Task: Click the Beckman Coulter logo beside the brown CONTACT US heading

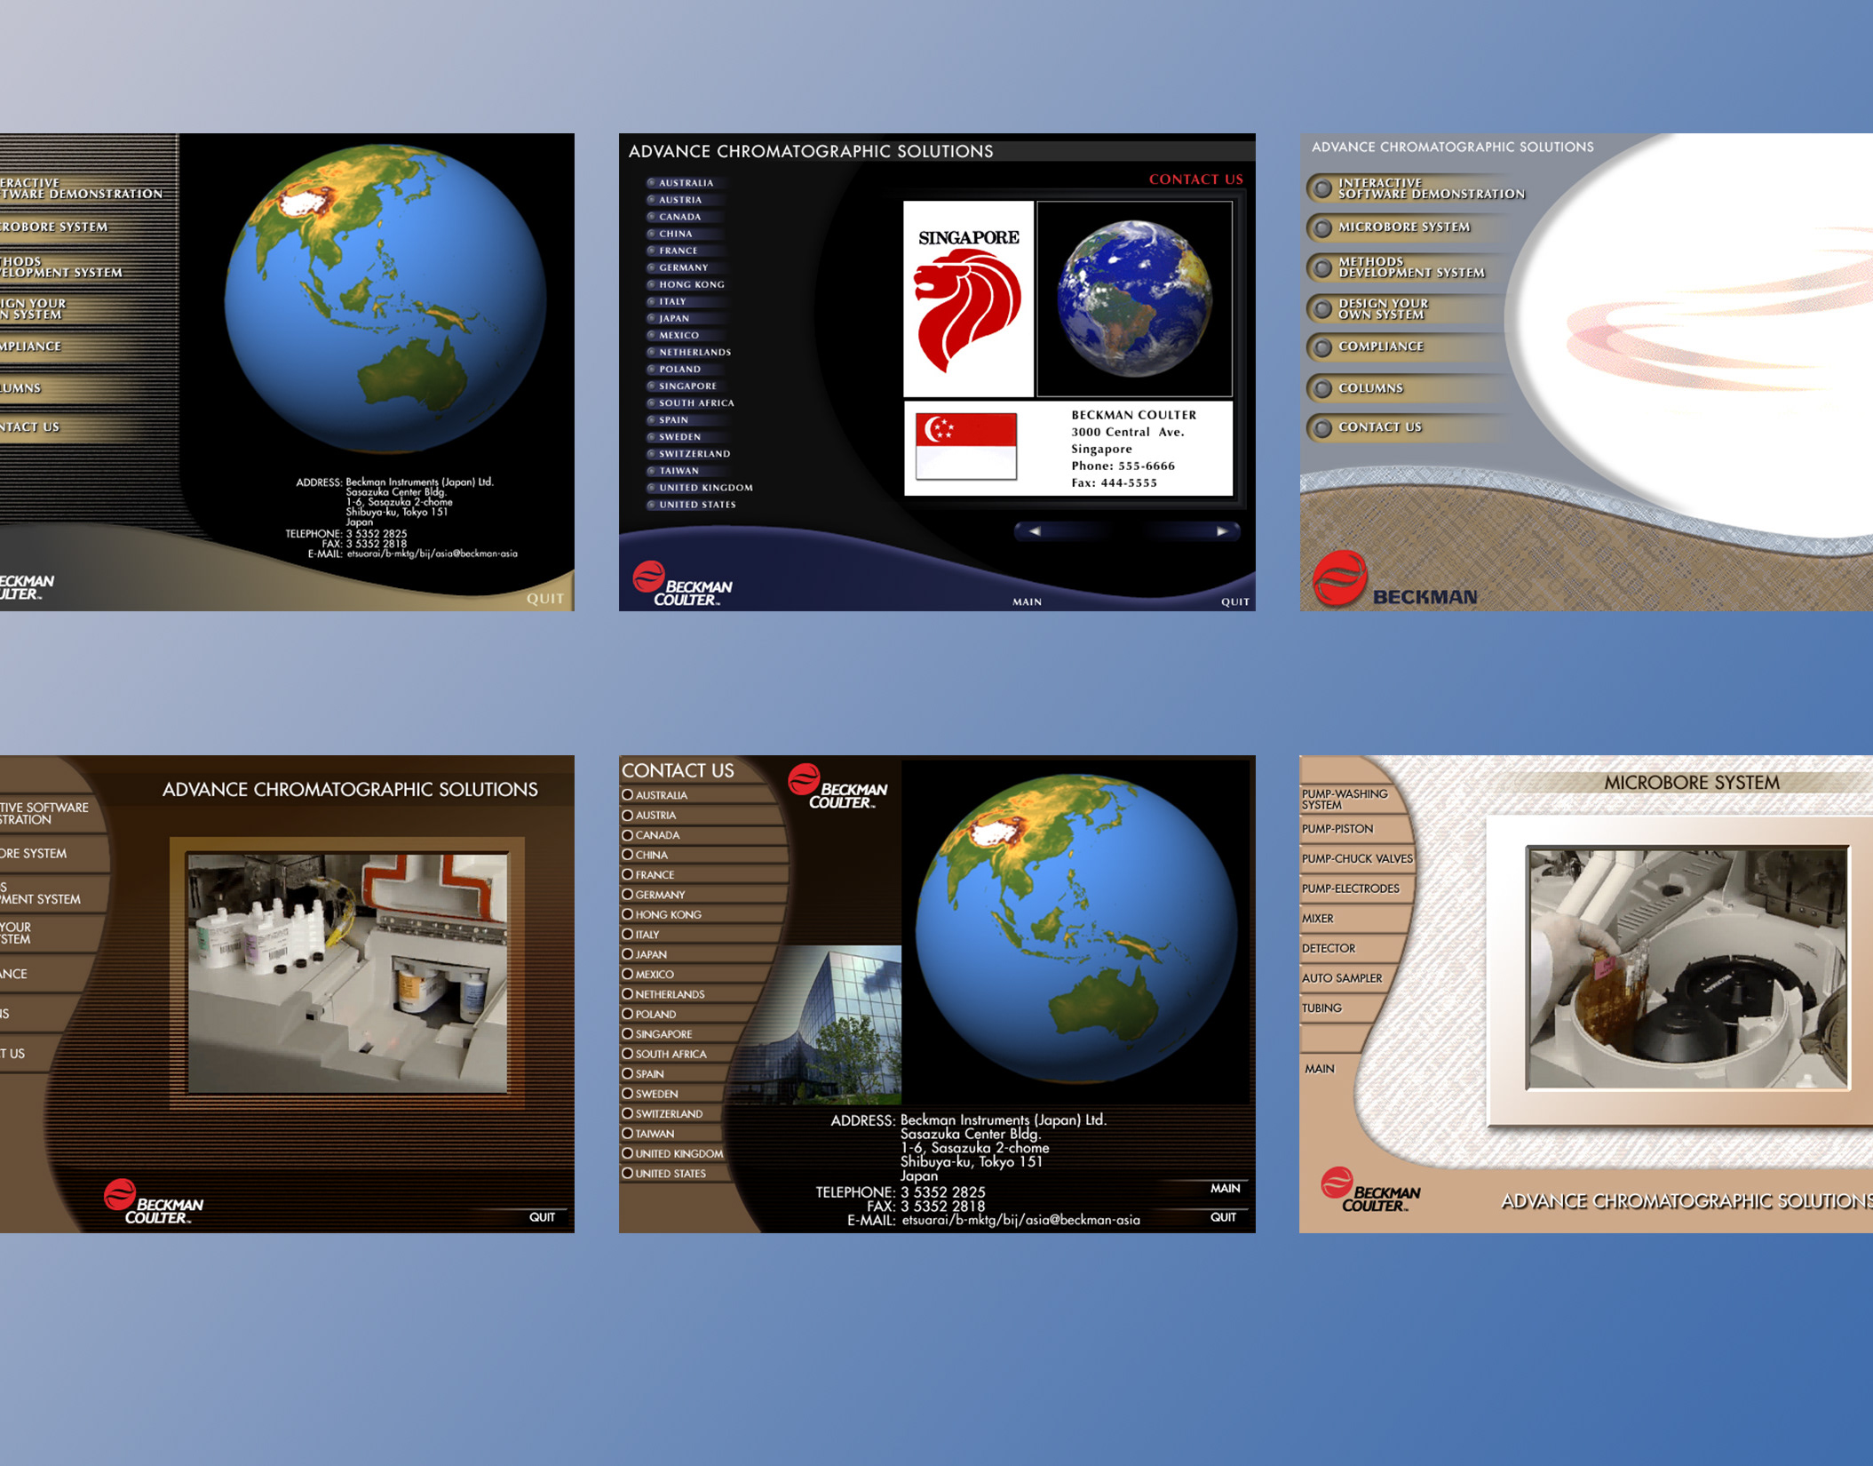Action: pyautogui.click(x=837, y=786)
